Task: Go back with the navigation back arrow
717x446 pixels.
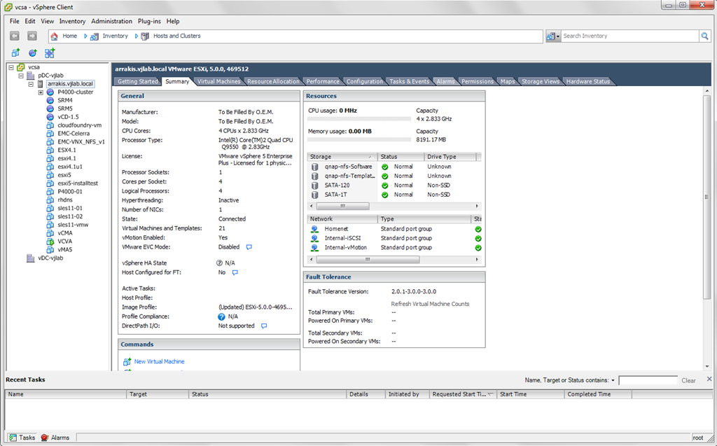Action: coord(15,36)
